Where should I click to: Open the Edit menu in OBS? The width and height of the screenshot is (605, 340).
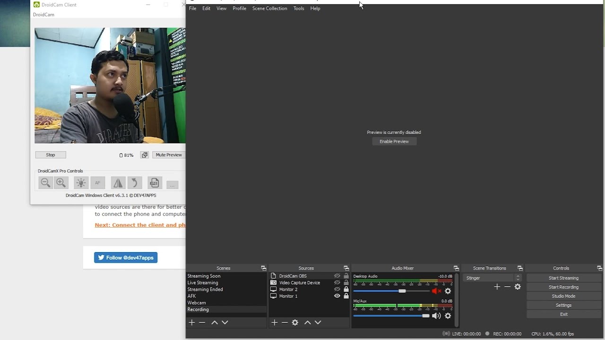pyautogui.click(x=207, y=8)
